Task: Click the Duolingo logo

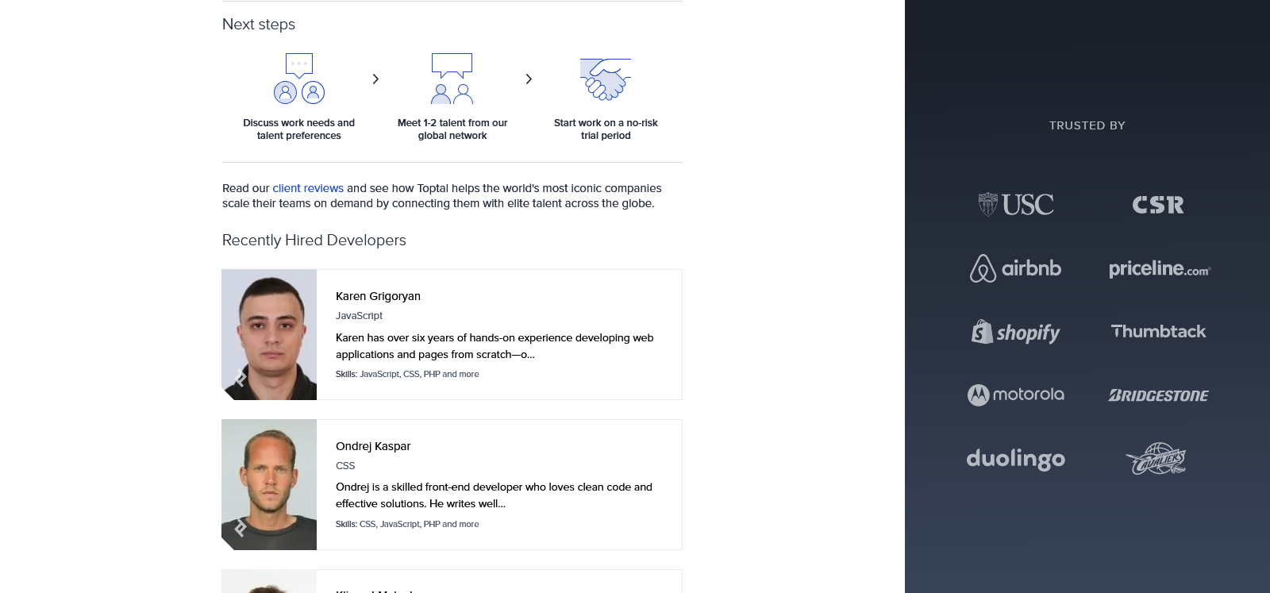Action: tap(1015, 459)
